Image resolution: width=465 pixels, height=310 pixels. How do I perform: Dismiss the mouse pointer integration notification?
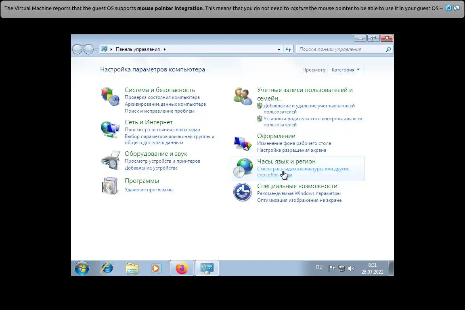449,8
